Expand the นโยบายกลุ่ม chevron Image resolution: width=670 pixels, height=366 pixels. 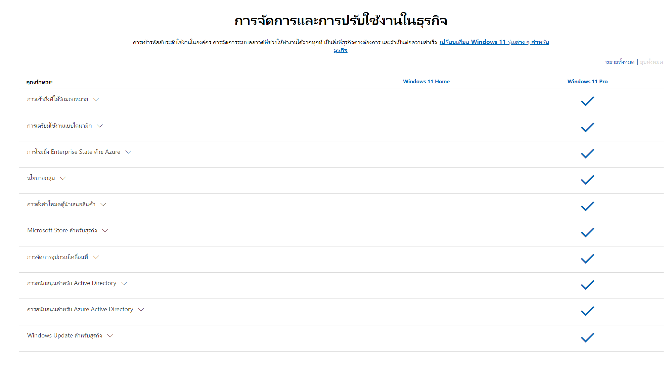pos(63,178)
